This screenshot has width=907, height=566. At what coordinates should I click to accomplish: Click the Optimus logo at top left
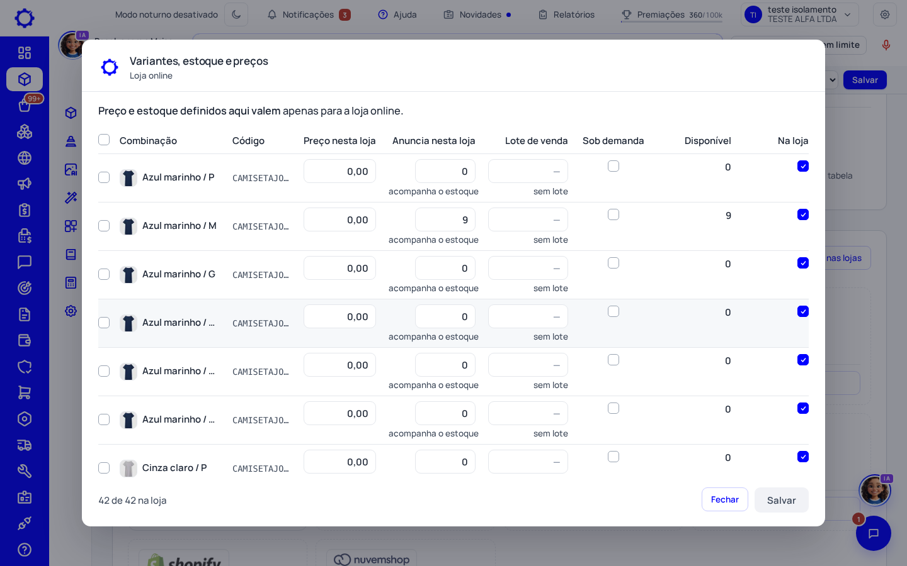coord(25,18)
